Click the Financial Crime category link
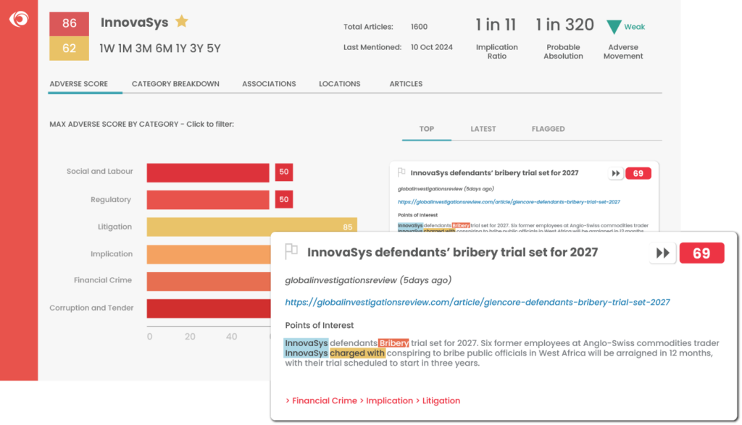The image size is (742, 425). tap(324, 400)
